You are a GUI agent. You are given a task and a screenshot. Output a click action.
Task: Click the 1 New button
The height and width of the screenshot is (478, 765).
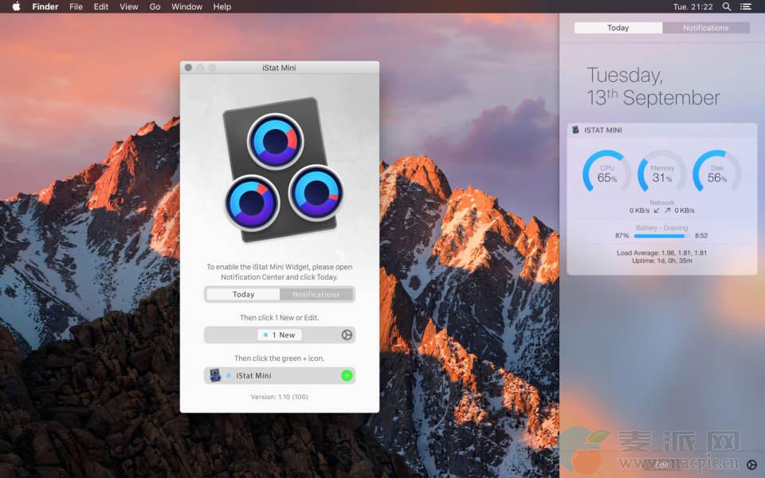coord(280,335)
